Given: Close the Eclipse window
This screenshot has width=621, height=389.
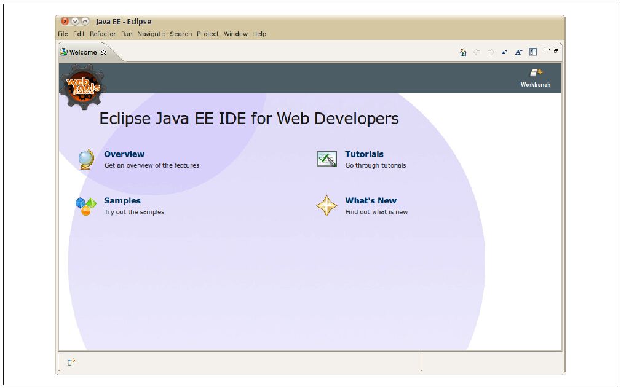Looking at the screenshot, I should pos(65,22).
